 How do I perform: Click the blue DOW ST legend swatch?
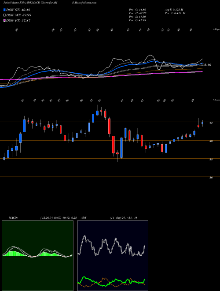click(x=5, y=10)
